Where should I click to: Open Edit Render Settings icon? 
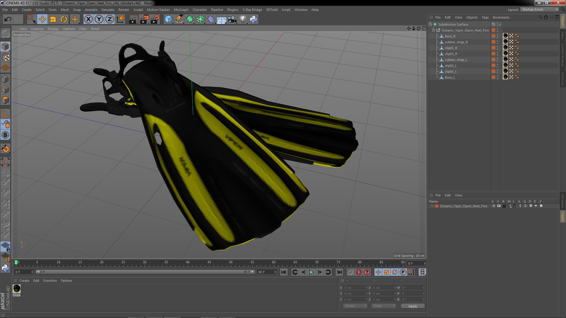155,19
